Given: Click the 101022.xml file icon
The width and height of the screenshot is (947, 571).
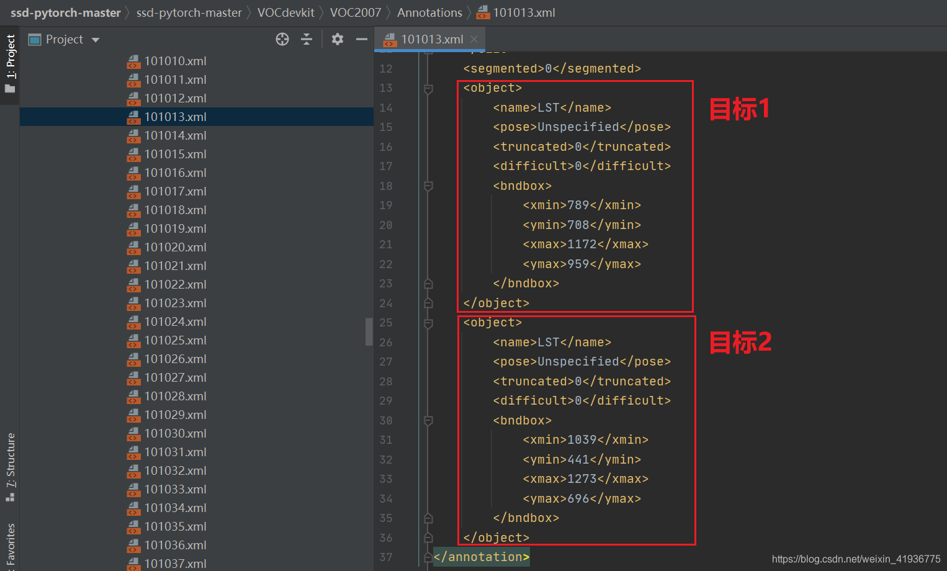Looking at the screenshot, I should 134,284.
